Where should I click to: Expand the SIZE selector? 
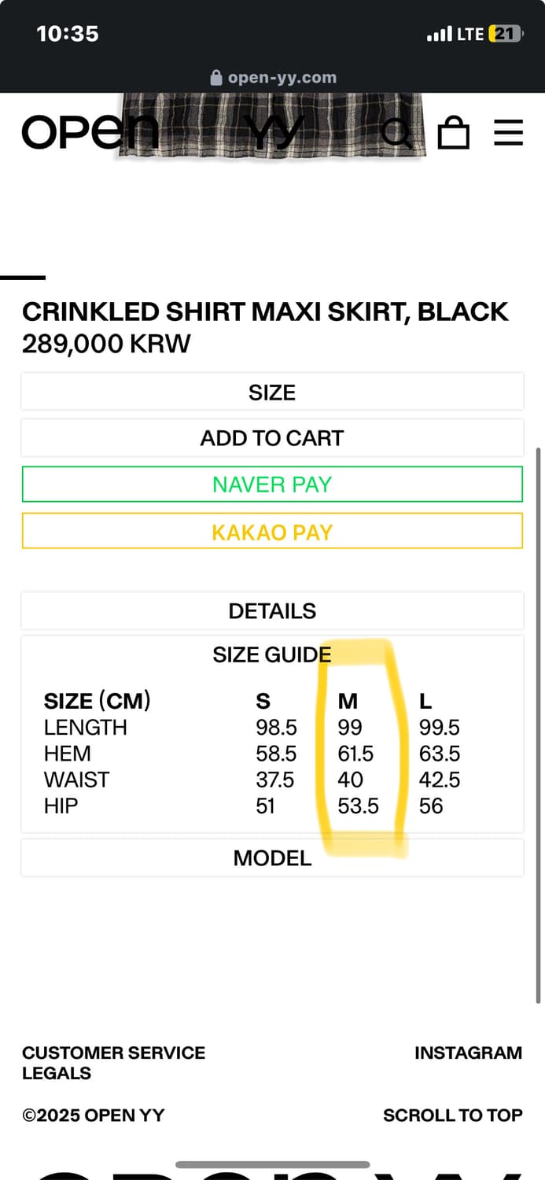pos(272,392)
